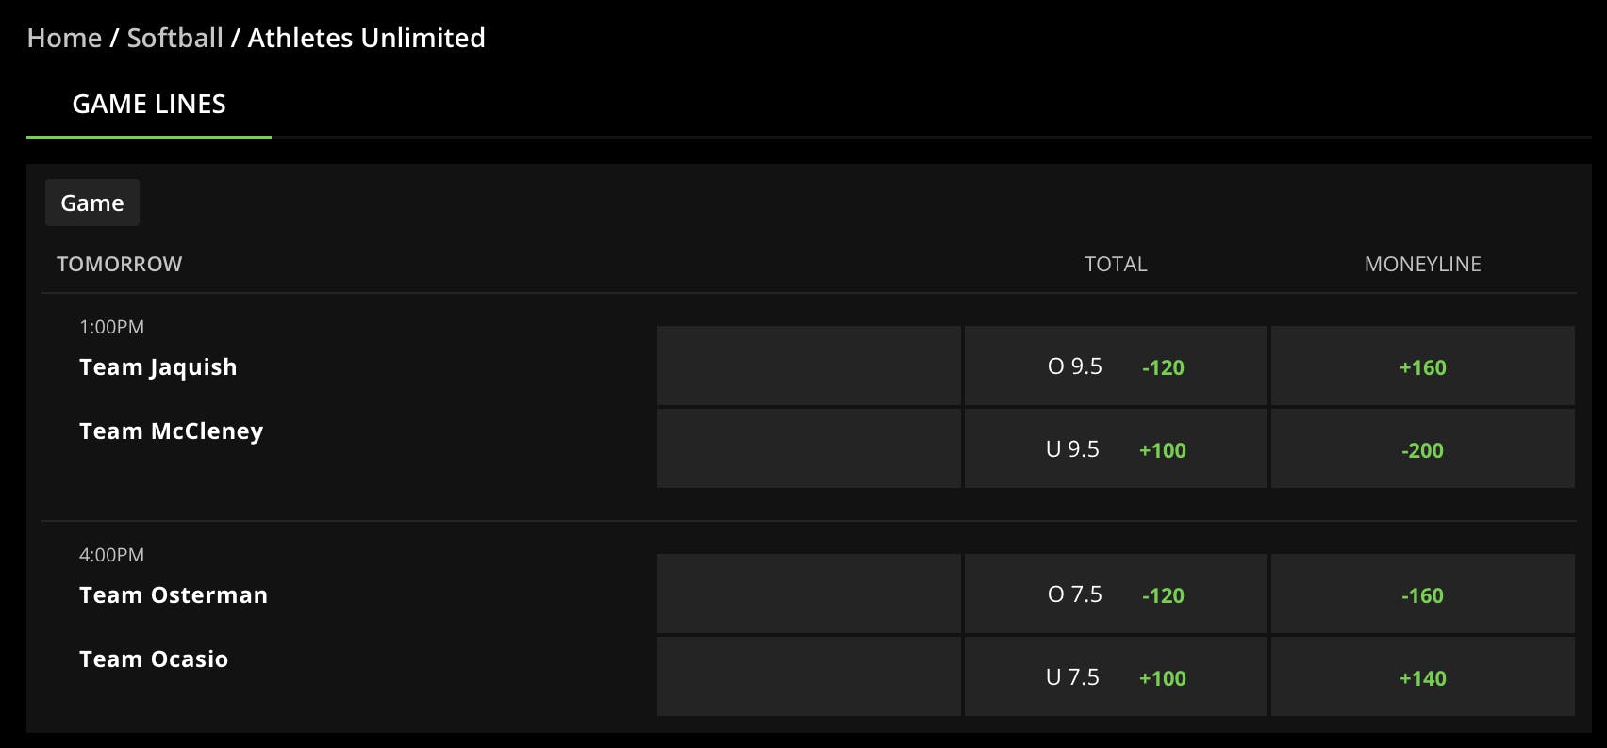This screenshot has width=1607, height=748.
Task: Open Team Osterman game details
Action: (174, 595)
